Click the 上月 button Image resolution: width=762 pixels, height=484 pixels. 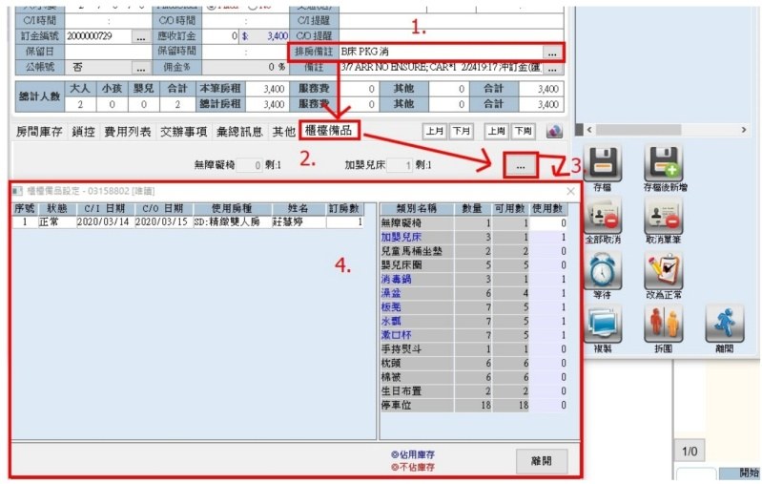point(435,131)
